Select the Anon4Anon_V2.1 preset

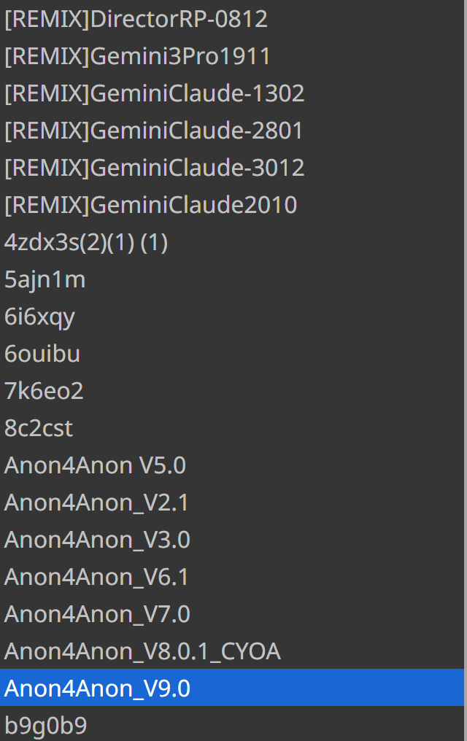click(x=97, y=503)
